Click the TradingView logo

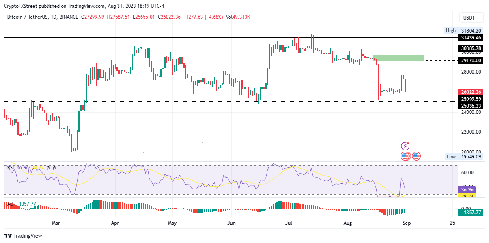(x=23, y=236)
